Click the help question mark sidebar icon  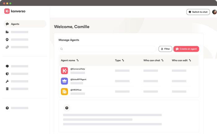point(7,108)
